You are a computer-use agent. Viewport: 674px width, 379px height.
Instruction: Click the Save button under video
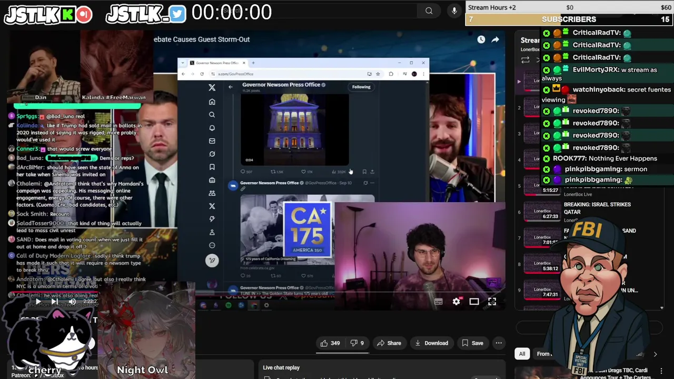(x=472, y=343)
